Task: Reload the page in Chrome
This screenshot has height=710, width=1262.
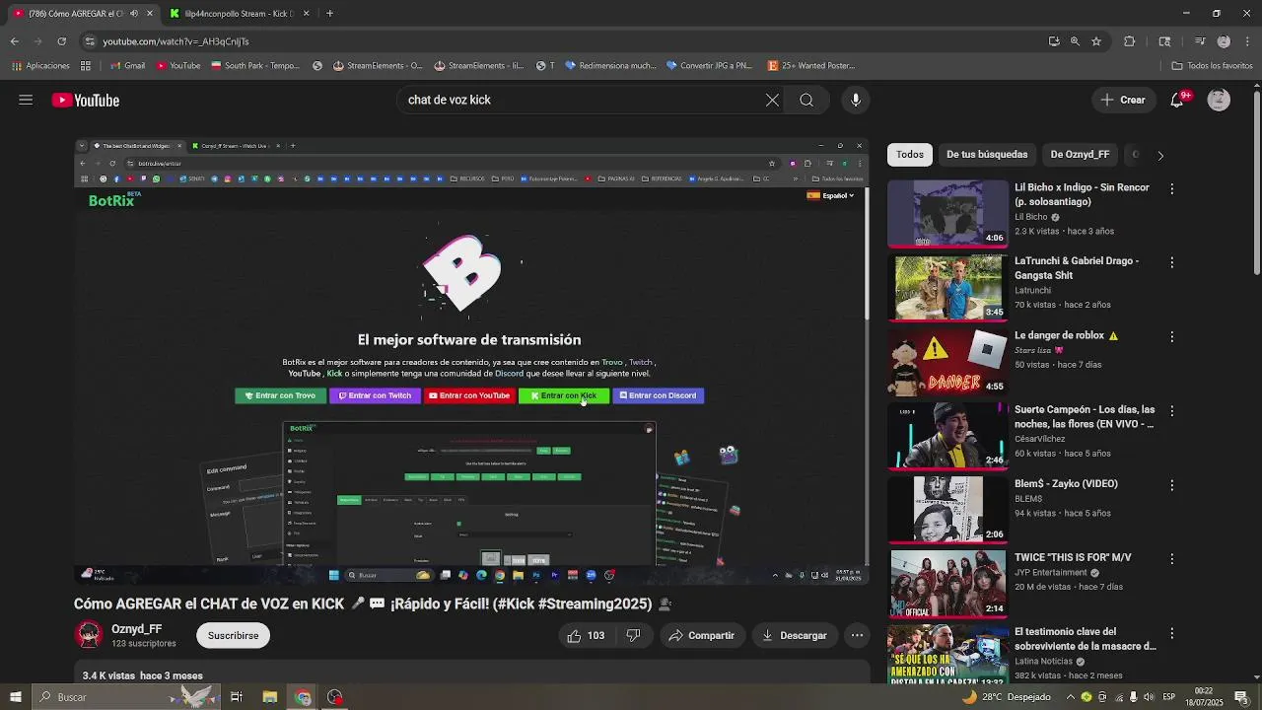Action: 61,41
